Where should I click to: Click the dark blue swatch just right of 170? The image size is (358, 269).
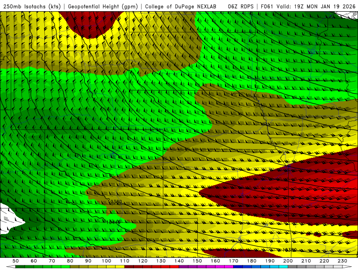pyautogui.click(x=238, y=267)
